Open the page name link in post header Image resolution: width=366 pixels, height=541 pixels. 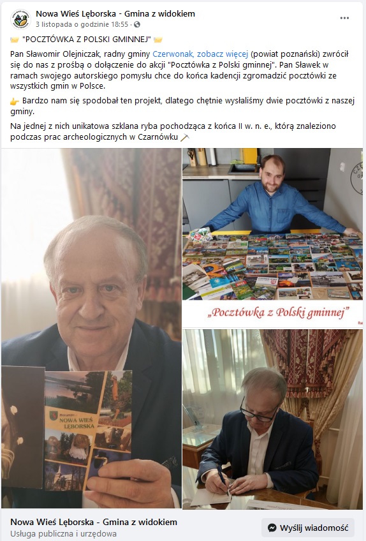point(115,14)
